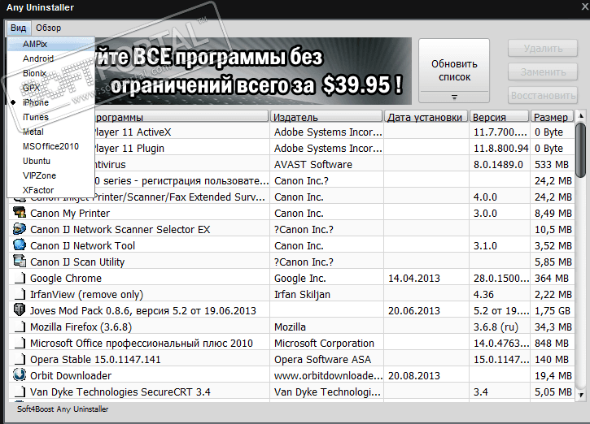Select the Canon IJ Network Tool entry
The width and height of the screenshot is (590, 424).
[x=291, y=245]
